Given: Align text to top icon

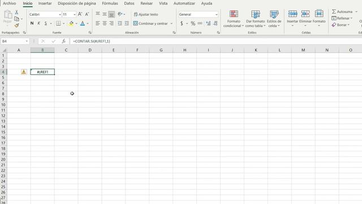Looking at the screenshot, I should (x=98, y=14).
